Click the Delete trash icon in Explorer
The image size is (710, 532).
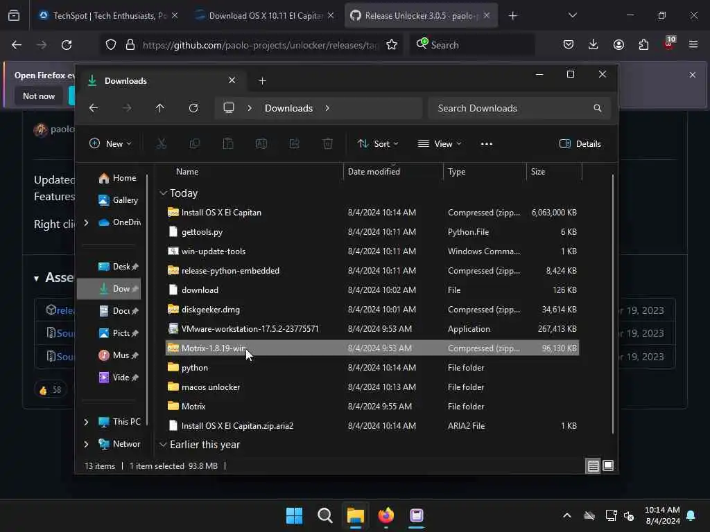(327, 144)
